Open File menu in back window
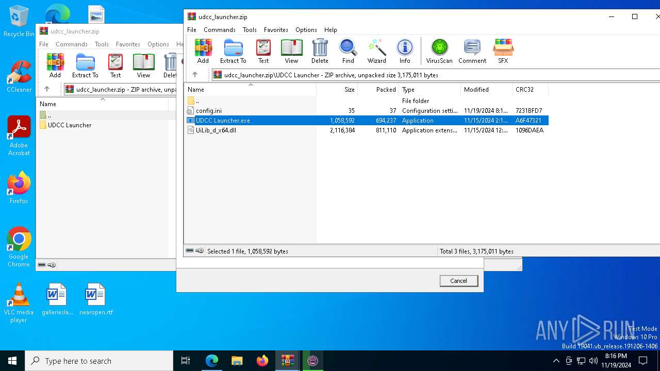 pyautogui.click(x=44, y=44)
